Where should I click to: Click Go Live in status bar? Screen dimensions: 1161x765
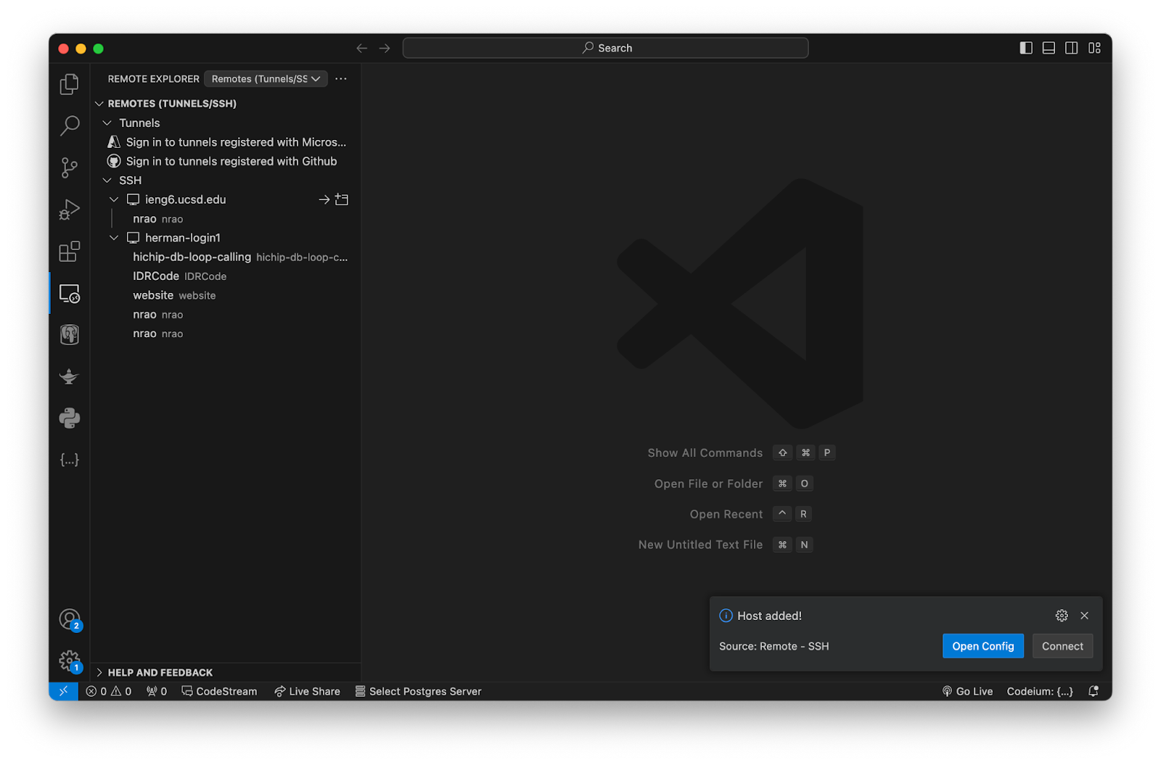tap(967, 691)
